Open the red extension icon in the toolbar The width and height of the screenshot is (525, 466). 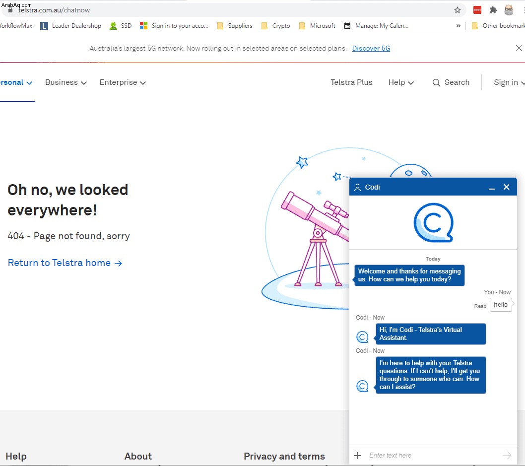click(x=477, y=10)
